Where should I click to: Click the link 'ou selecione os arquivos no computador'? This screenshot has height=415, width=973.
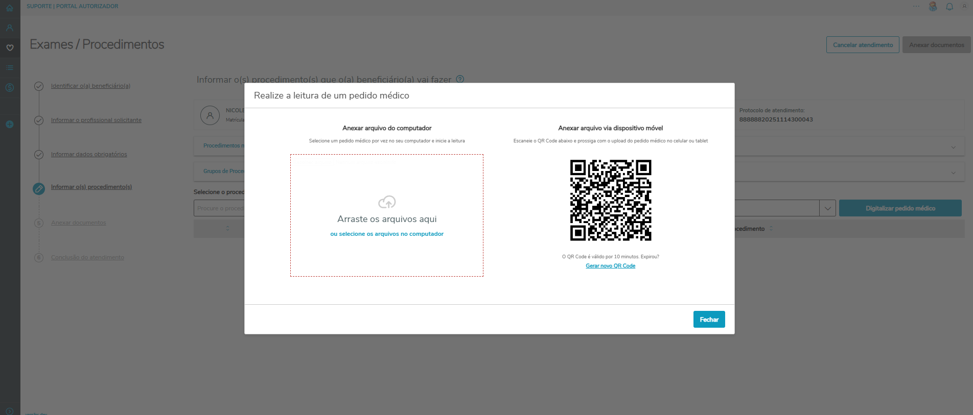click(387, 234)
